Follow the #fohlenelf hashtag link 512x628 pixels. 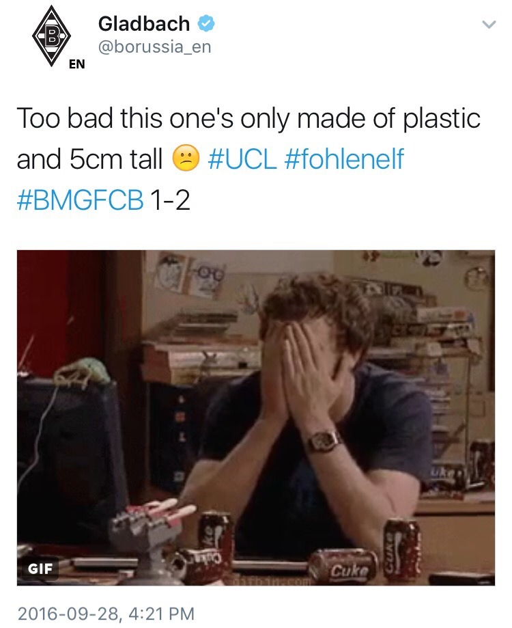pos(344,159)
